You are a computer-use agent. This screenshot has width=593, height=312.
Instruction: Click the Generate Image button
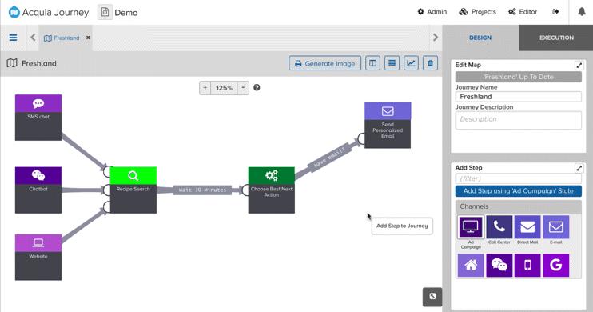tap(324, 63)
